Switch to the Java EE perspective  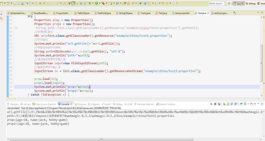(238, 4)
